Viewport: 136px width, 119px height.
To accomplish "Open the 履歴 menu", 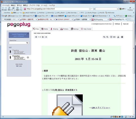I will [25, 5].
